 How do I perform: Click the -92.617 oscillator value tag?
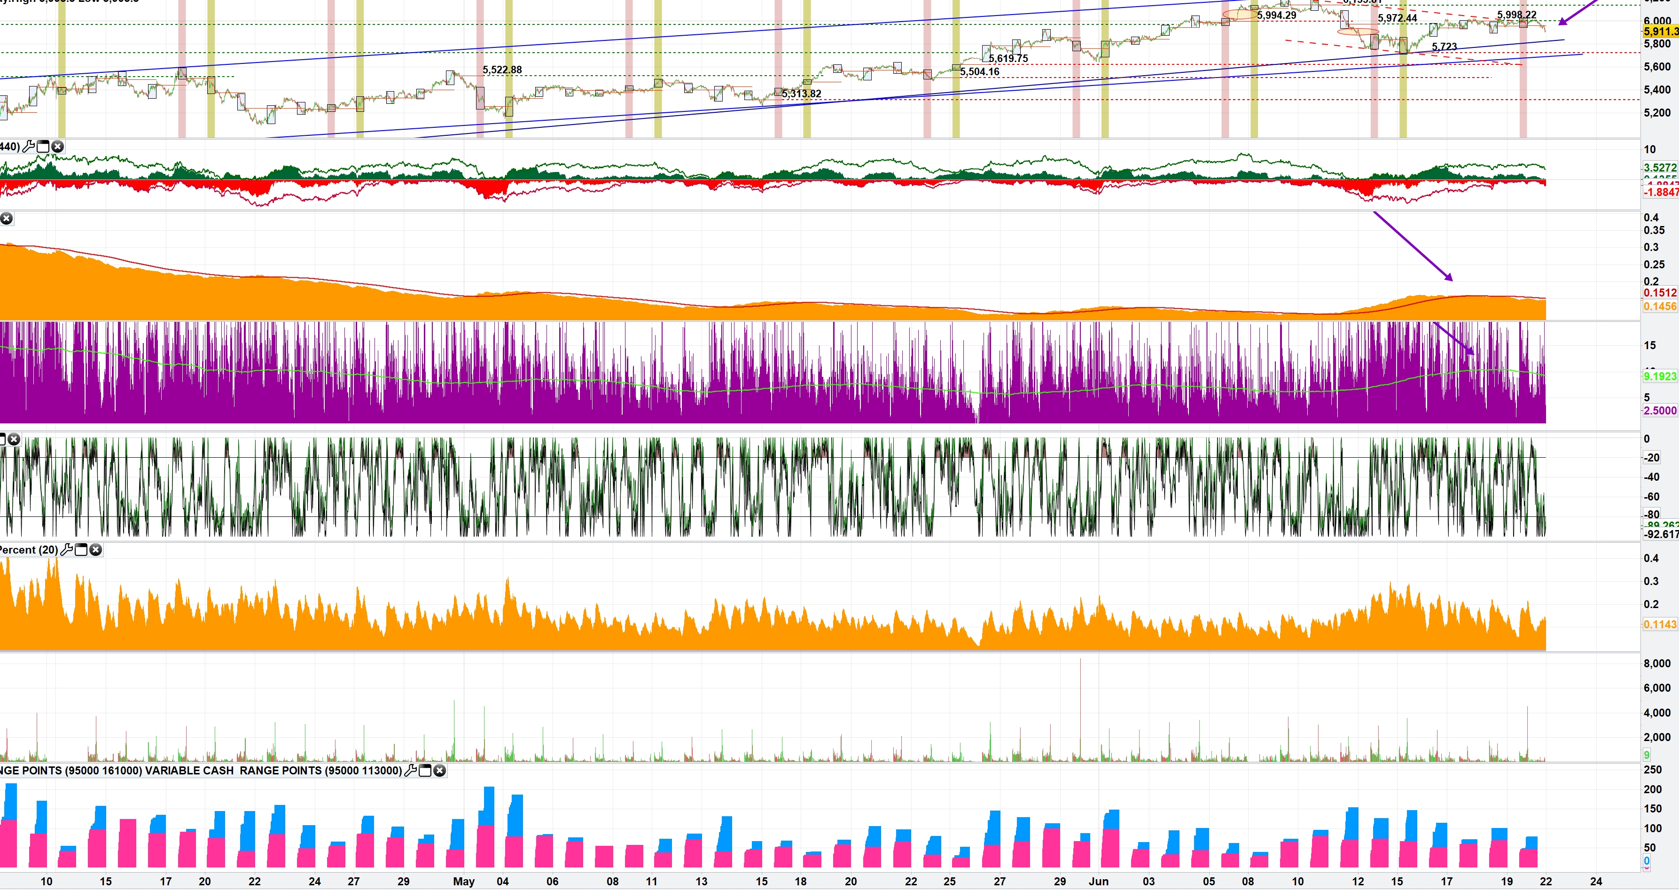point(1661,534)
